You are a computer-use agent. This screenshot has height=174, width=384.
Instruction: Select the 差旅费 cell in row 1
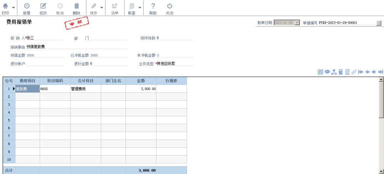[x=27, y=89]
